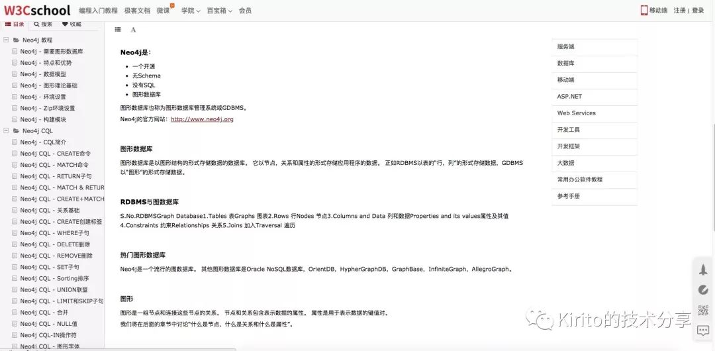Open Neo4j CQL - CREATE命令 chapter

55,154
